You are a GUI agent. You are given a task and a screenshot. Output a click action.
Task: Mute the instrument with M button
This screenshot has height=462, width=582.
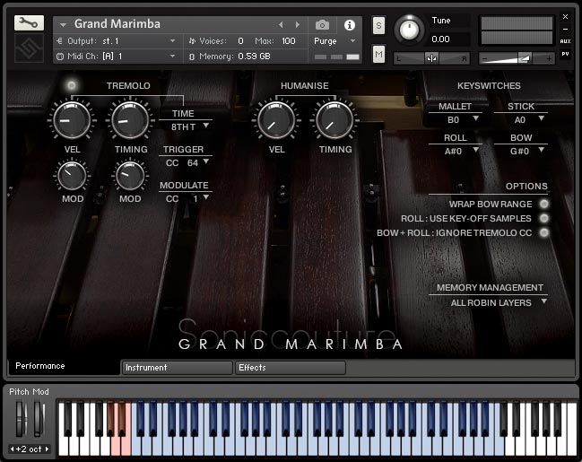coord(378,54)
